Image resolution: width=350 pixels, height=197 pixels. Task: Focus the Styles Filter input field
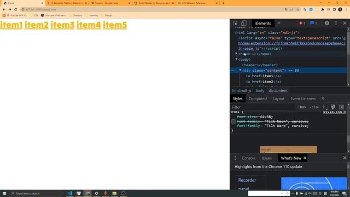point(262,107)
